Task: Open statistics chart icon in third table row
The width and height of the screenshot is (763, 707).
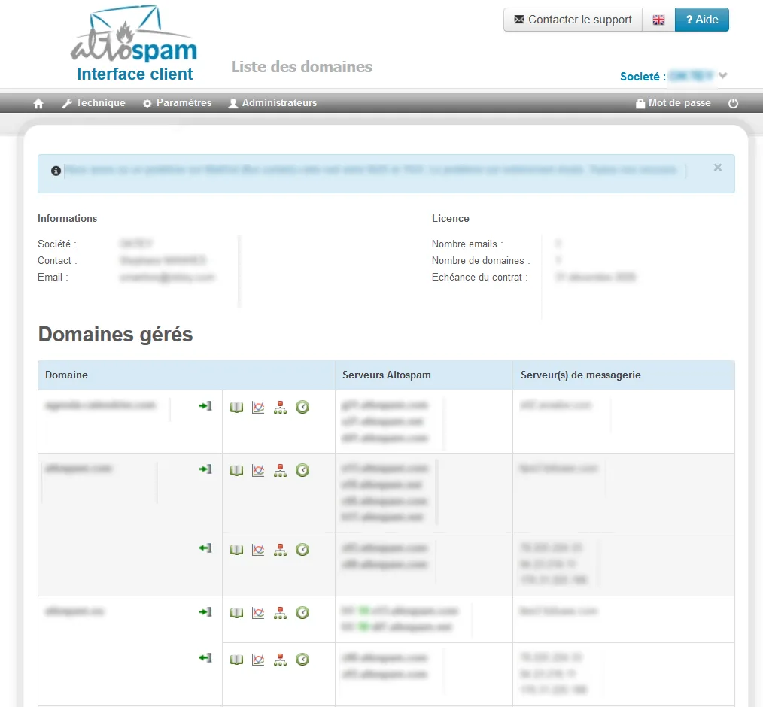Action: click(258, 550)
